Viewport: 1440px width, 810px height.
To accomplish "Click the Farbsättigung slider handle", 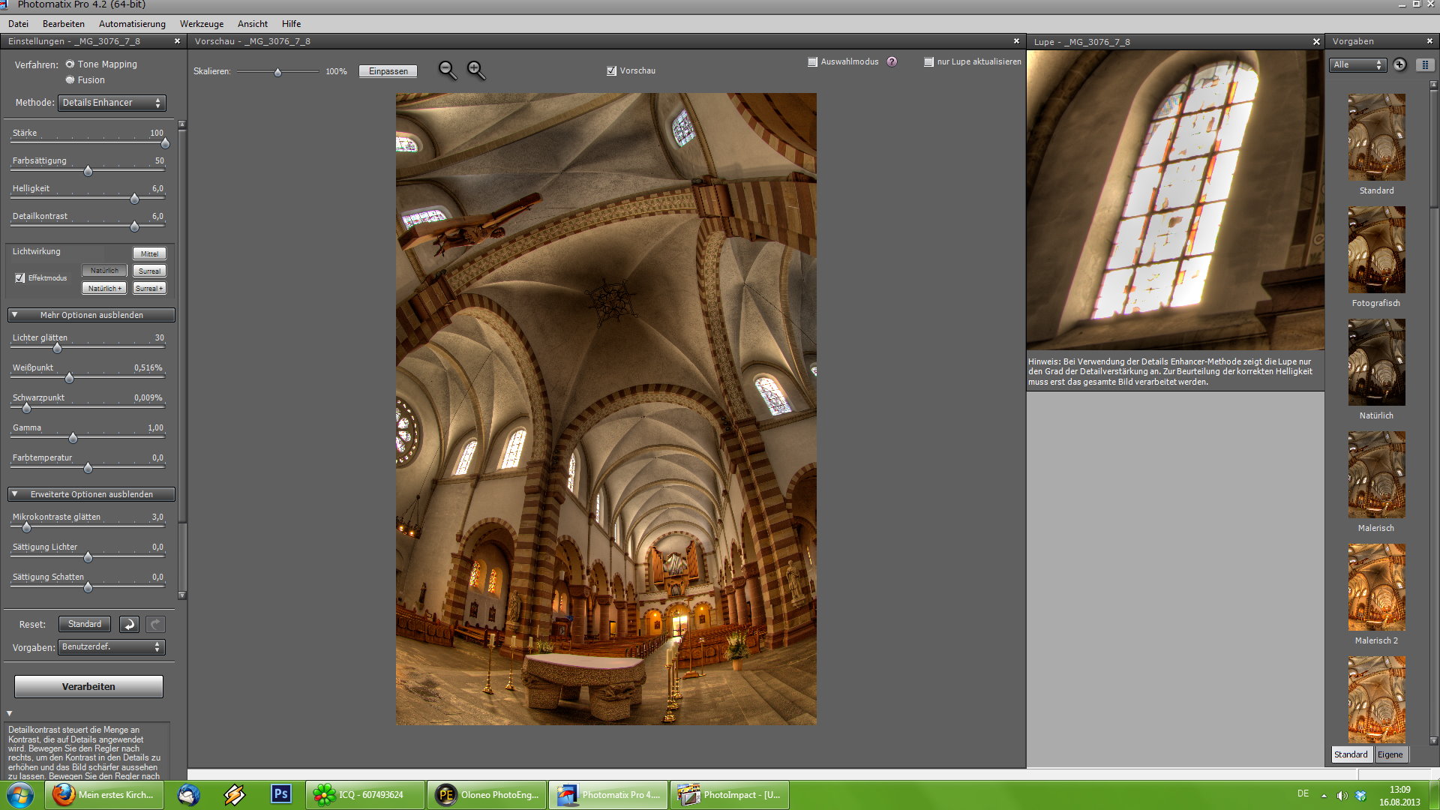I will (x=88, y=171).
